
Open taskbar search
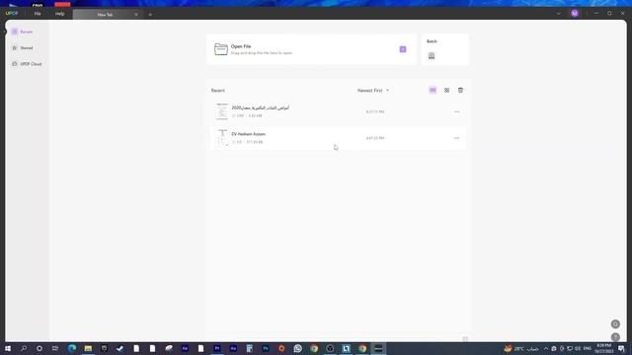click(x=24, y=348)
